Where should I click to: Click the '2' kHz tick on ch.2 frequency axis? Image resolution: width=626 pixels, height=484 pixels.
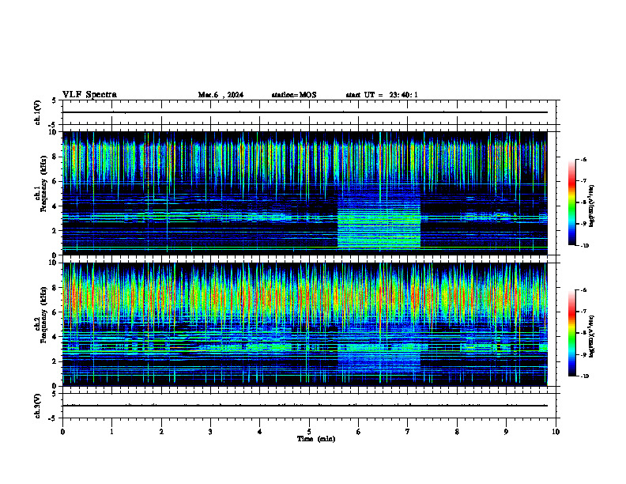pos(55,361)
